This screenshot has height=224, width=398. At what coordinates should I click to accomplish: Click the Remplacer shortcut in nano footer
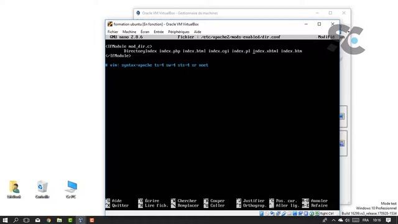pyautogui.click(x=185, y=205)
